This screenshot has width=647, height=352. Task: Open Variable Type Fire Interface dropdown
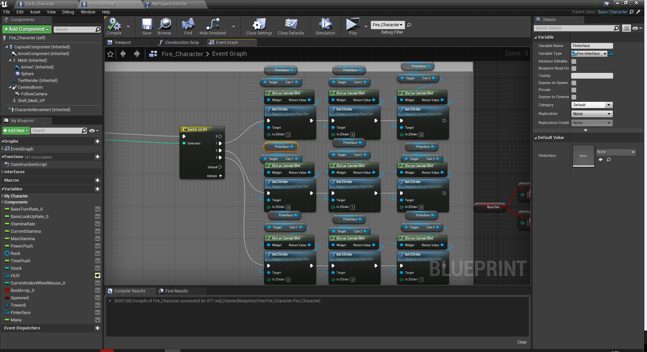coord(589,54)
